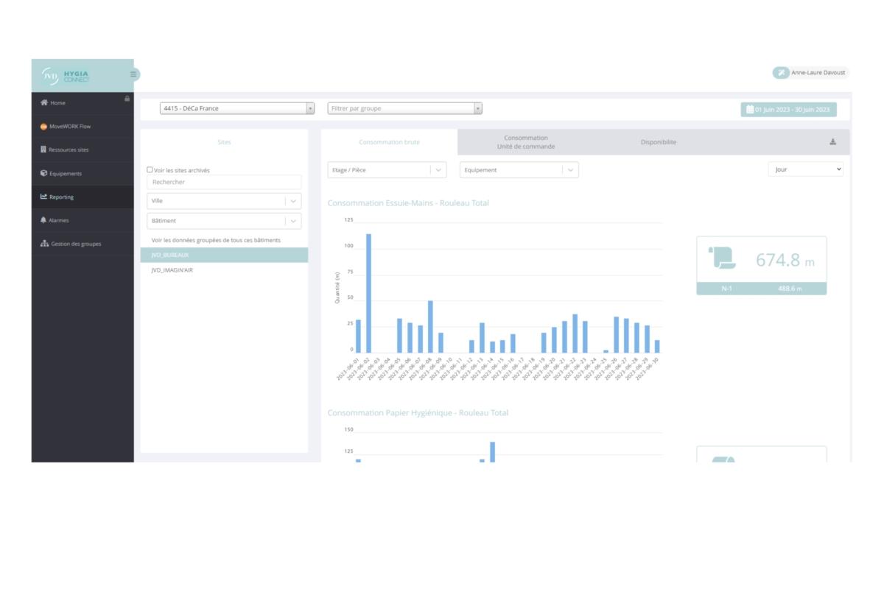Open the Alarmes bell menu item
The width and height of the screenshot is (884, 589).
point(58,220)
